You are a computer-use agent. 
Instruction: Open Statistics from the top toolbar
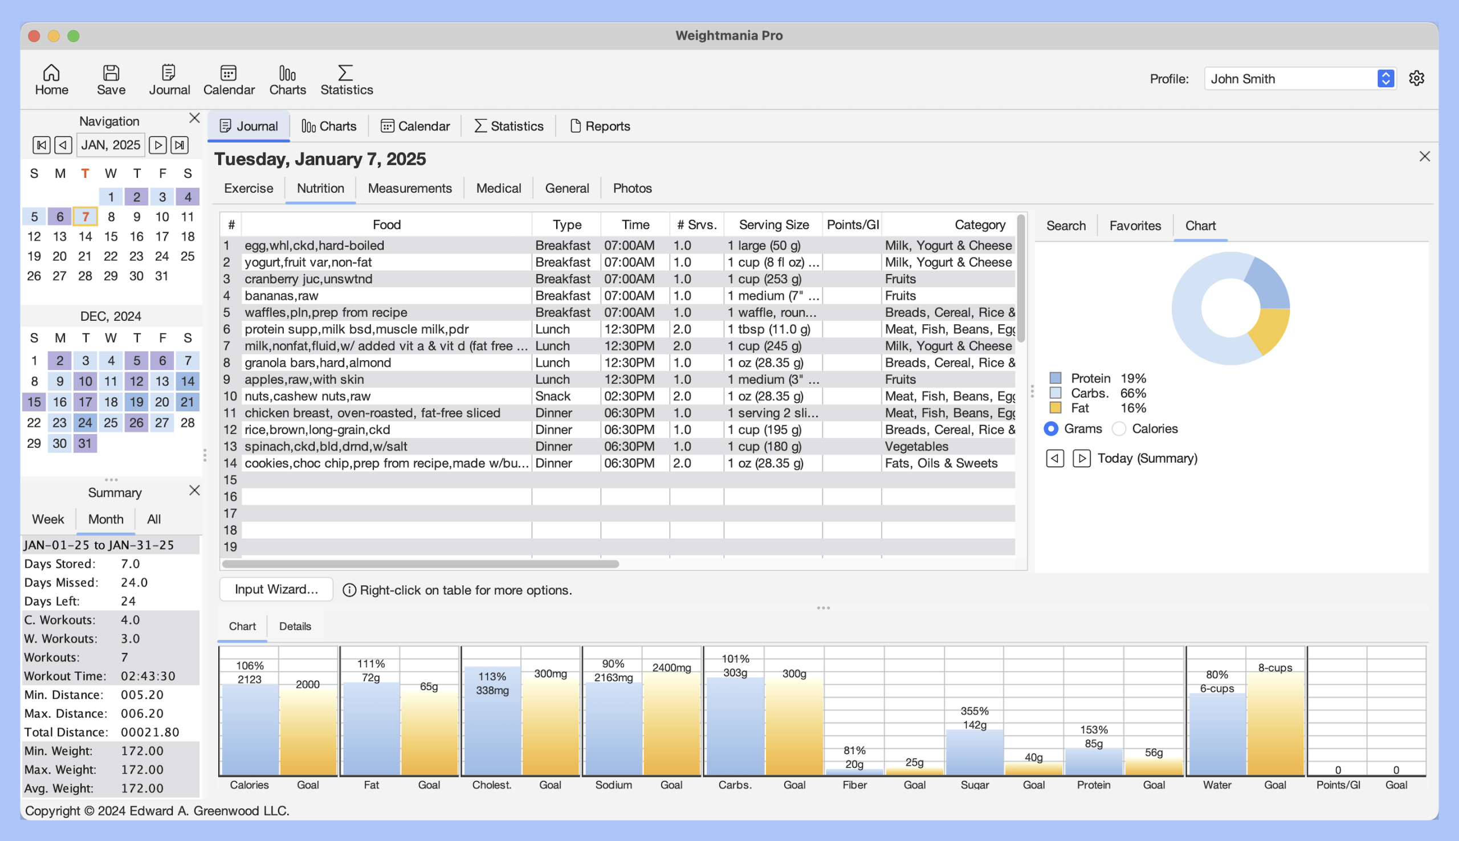tap(347, 79)
